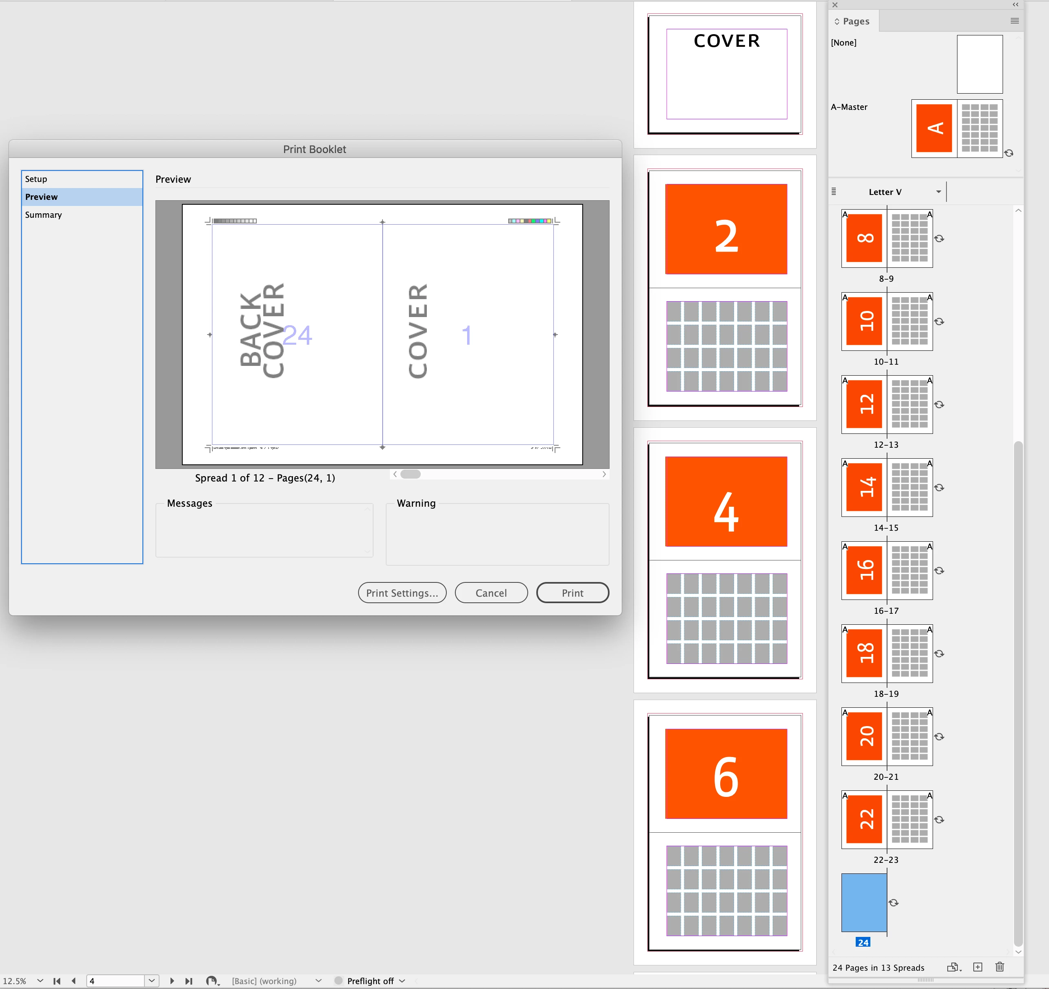1049x989 pixels.
Task: Select page 24 thumbnail in Pages panel
Action: (864, 903)
